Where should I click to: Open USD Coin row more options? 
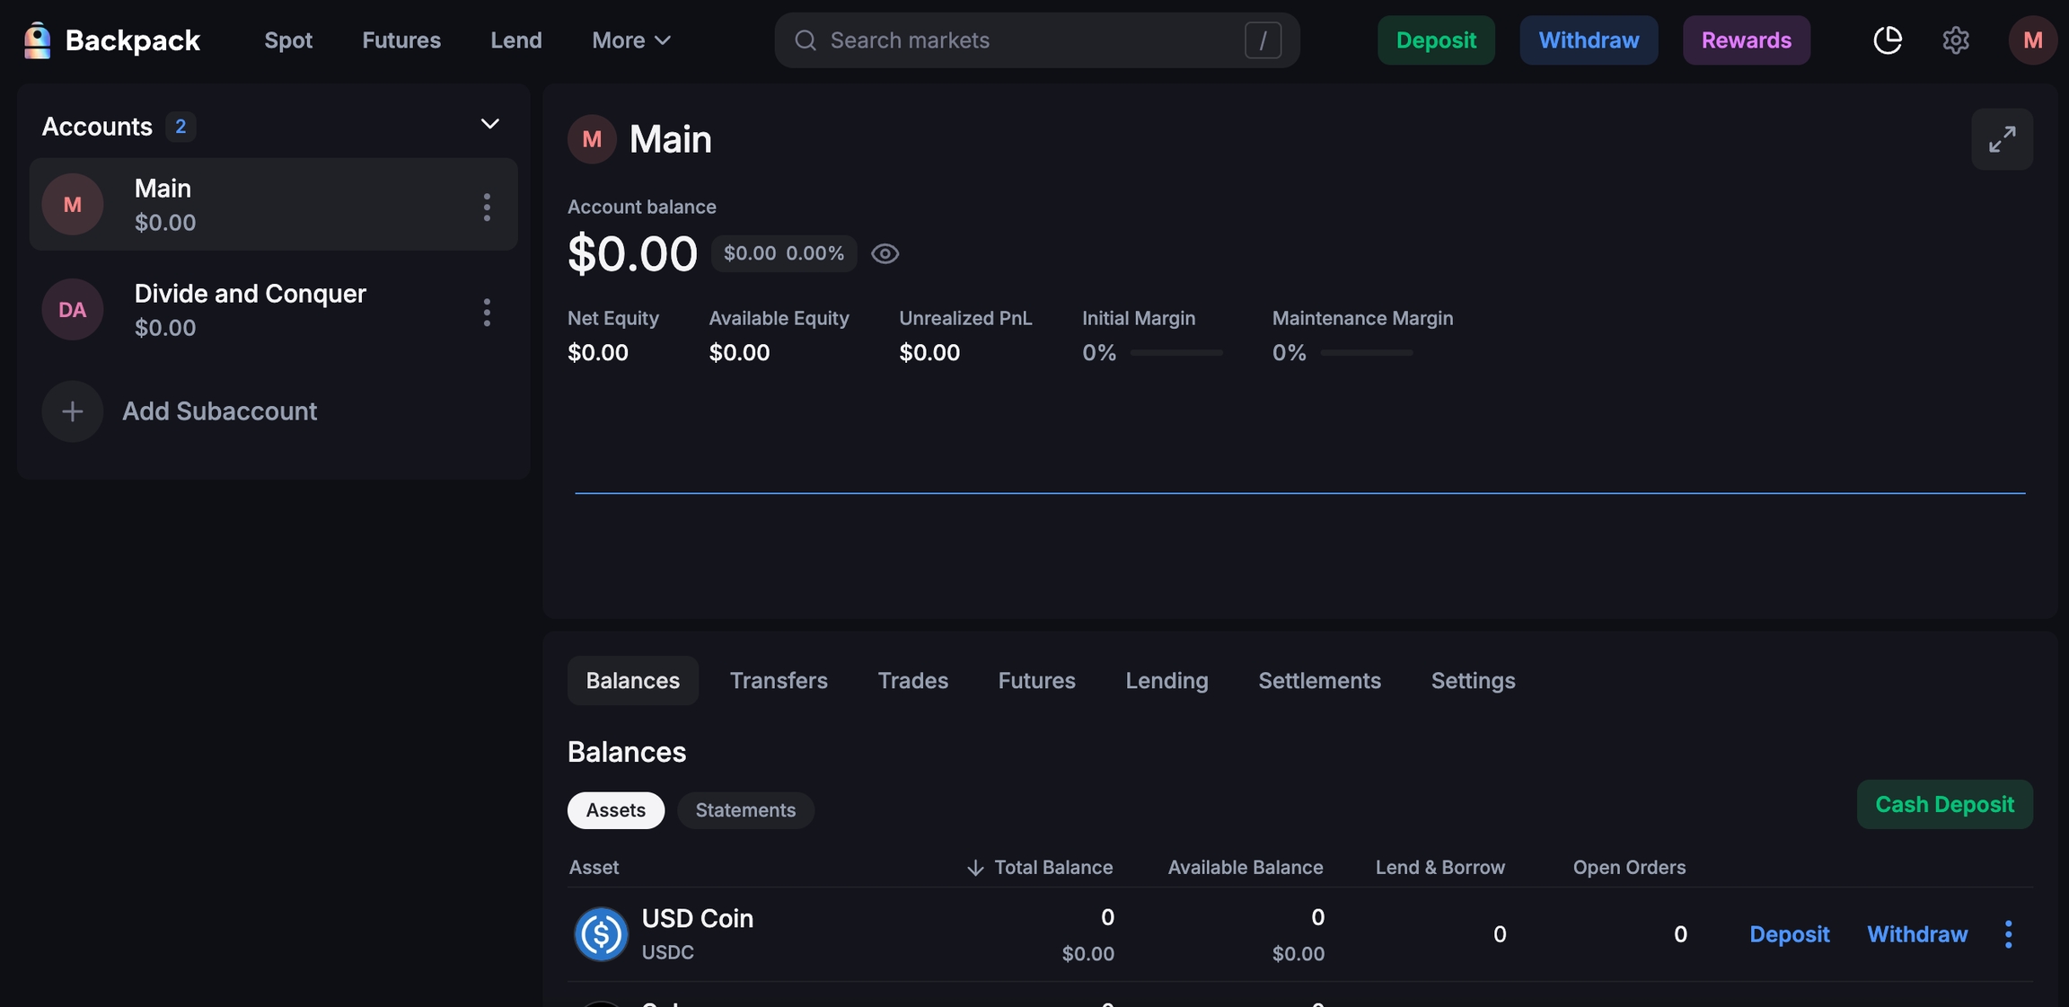[2008, 934]
